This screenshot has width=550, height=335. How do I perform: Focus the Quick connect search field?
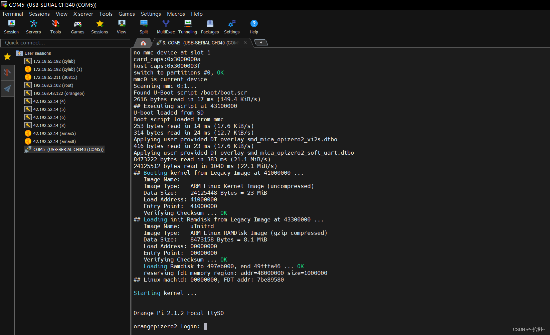(x=65, y=43)
